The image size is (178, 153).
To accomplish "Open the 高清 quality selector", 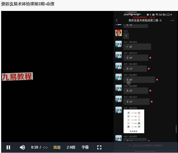I will (57, 147).
